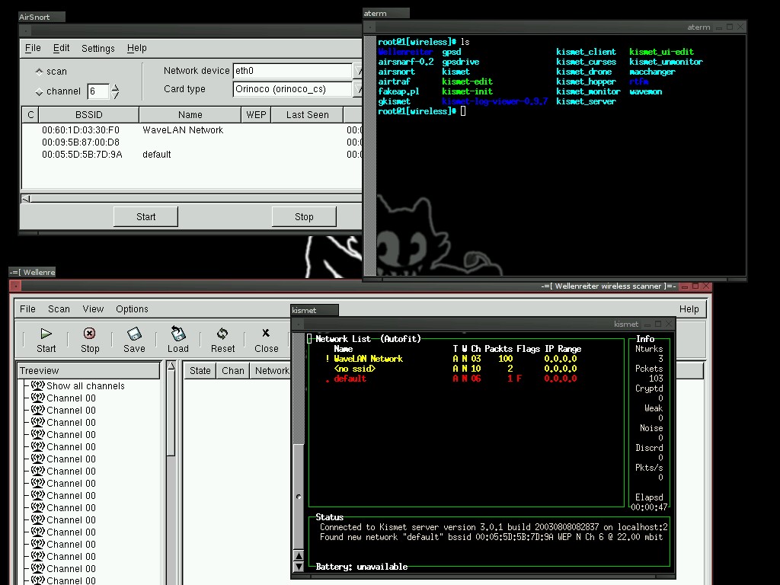Open the Card type combo box in AirSnort
This screenshot has width=780, height=585.
click(x=358, y=89)
